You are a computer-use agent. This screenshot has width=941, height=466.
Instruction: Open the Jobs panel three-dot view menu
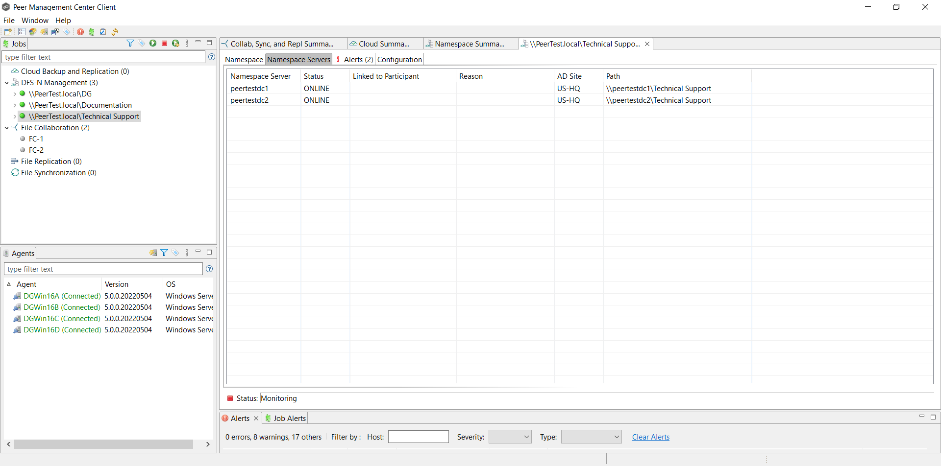pyautogui.click(x=187, y=43)
